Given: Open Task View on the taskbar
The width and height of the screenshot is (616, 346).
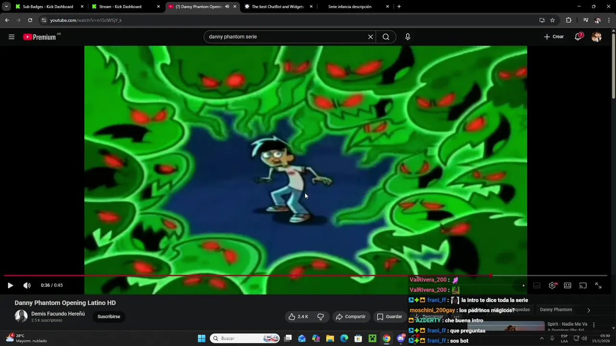Looking at the screenshot, I should coord(288,338).
